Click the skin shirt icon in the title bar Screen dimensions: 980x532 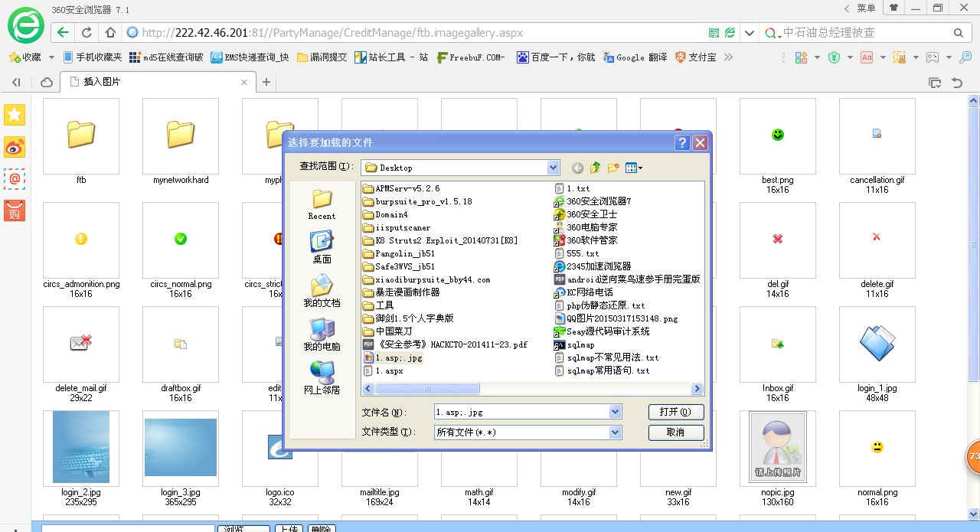click(893, 8)
